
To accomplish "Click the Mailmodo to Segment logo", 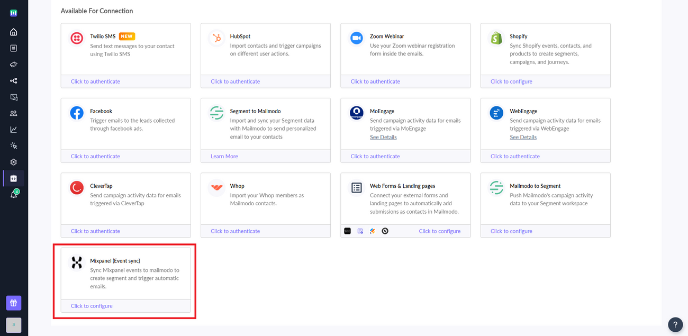I will (496, 188).
